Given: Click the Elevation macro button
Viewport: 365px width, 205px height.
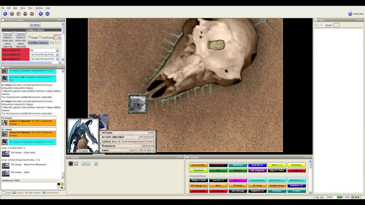Looking at the screenshot, I should click(x=277, y=191).
